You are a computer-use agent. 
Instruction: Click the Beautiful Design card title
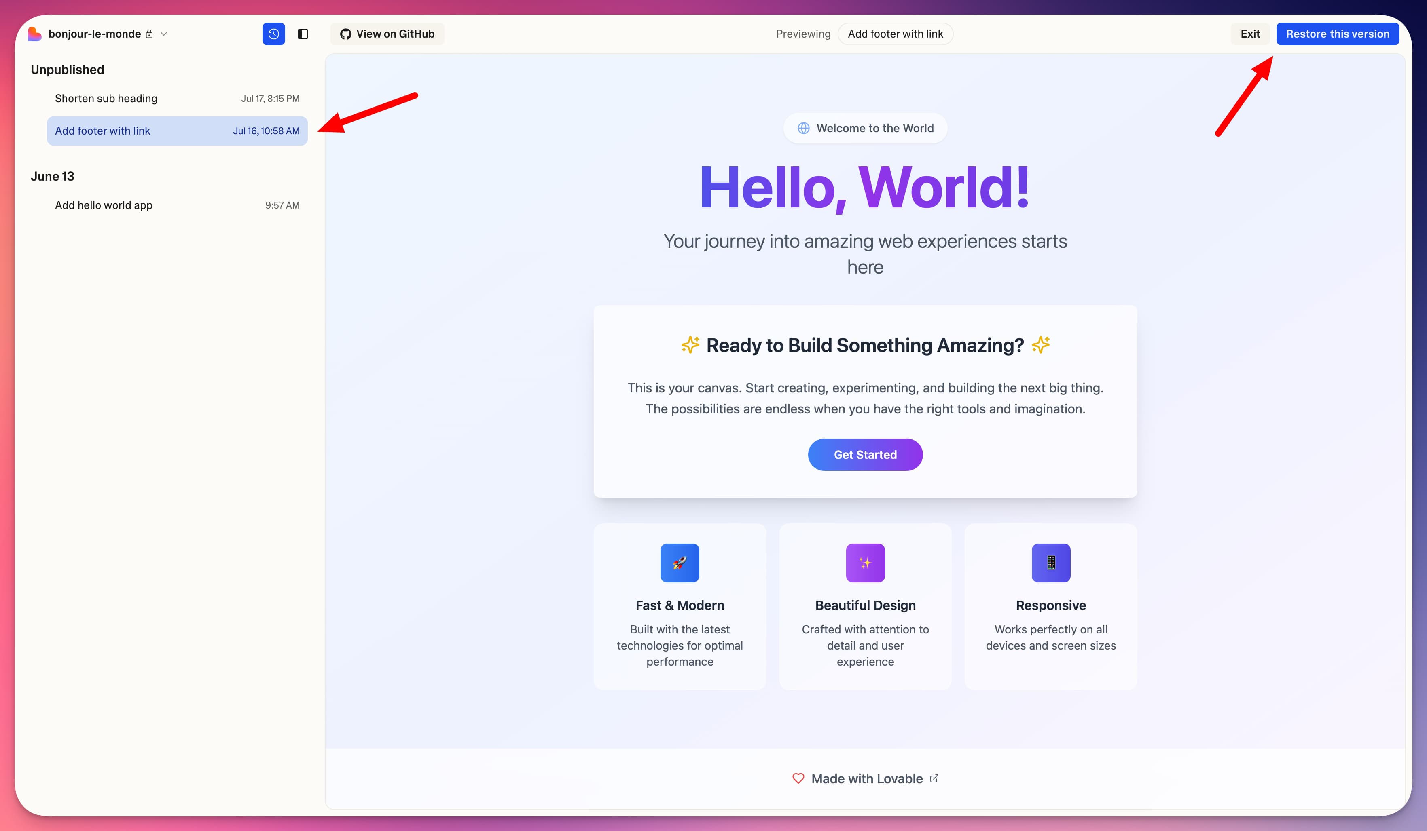pyautogui.click(x=865, y=605)
